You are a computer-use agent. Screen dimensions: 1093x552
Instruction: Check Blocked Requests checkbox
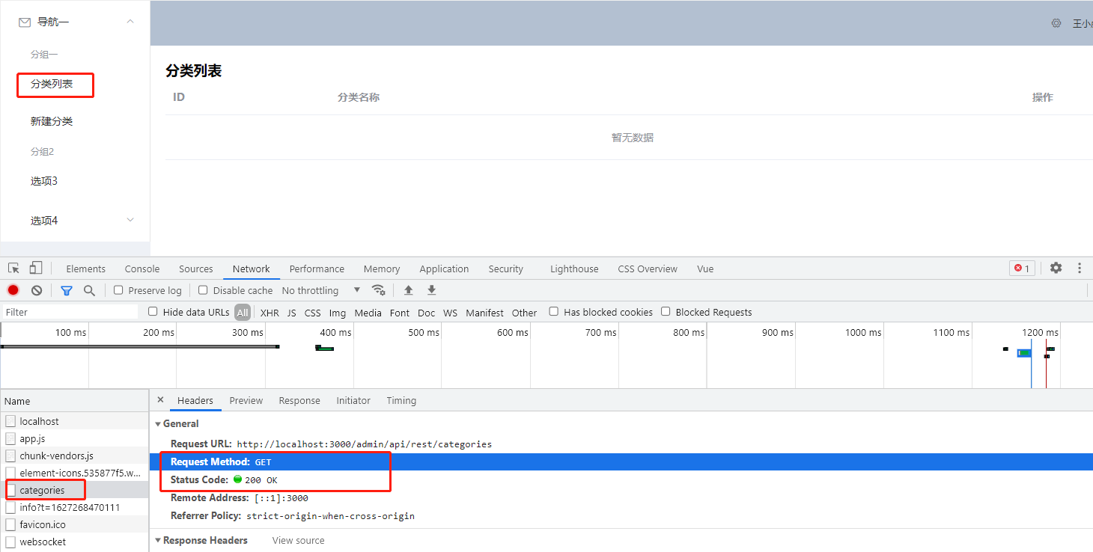[666, 312]
